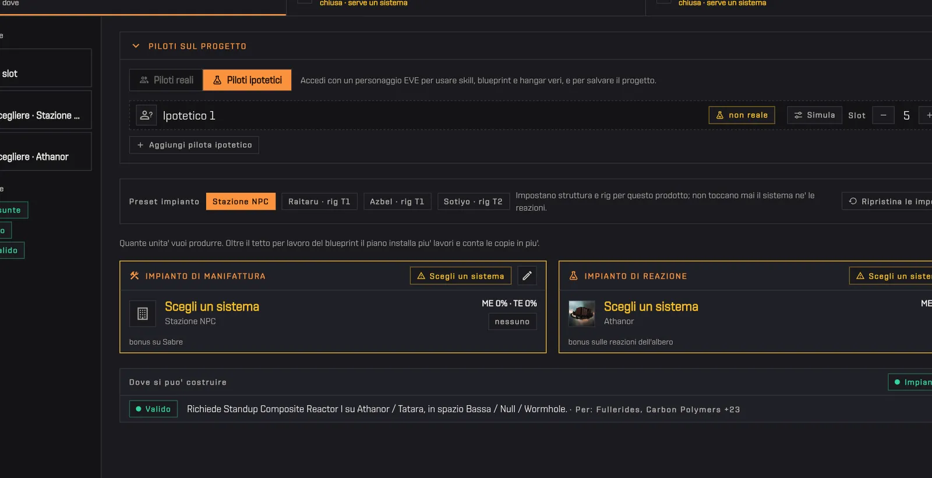Select the Athanor sidebar item
Image resolution: width=932 pixels, height=478 pixels.
[x=44, y=152]
